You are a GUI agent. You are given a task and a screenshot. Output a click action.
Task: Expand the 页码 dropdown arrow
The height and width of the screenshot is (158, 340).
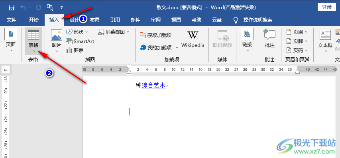[306, 50]
